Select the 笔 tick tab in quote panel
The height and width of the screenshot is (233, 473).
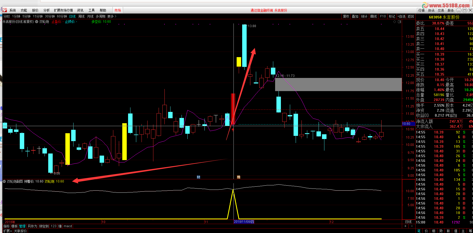pyautogui.click(x=419, y=231)
